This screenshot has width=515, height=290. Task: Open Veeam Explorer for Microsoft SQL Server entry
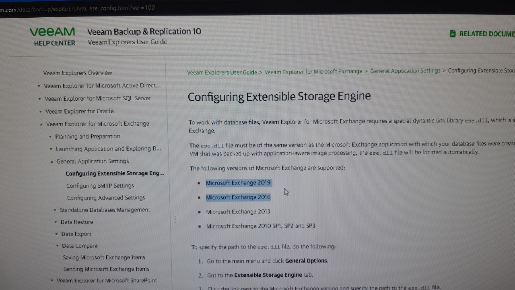click(98, 98)
